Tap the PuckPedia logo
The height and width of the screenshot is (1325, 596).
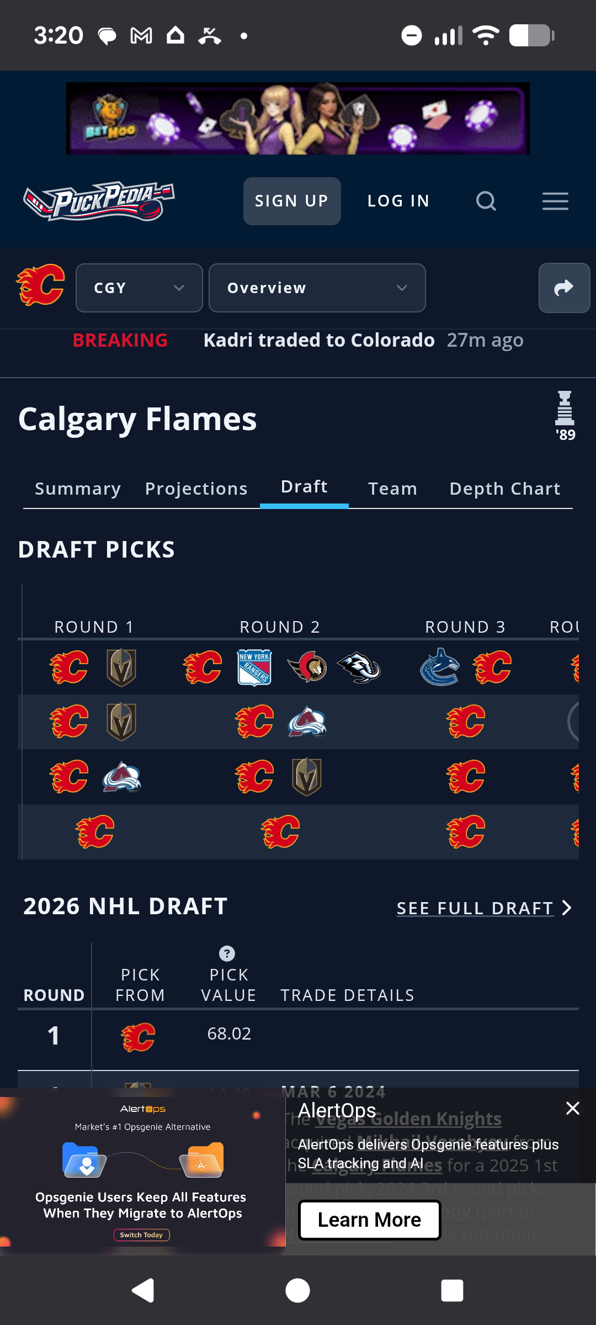99,201
